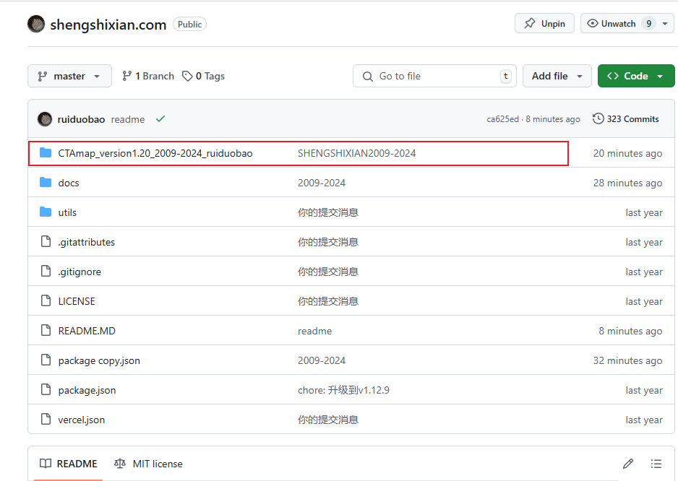This screenshot has height=481, width=678.
Task: Open the README.MD file
Action: tap(87, 331)
